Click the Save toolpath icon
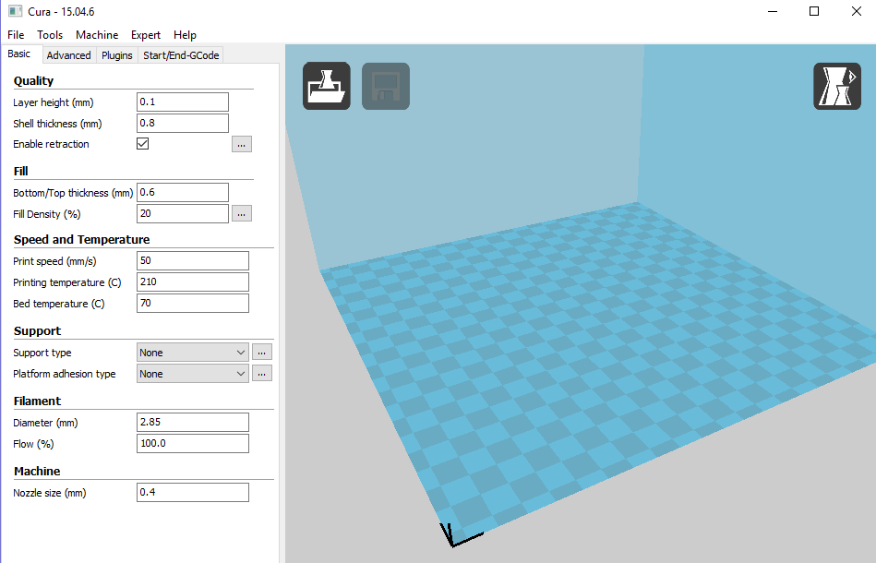 385,85
